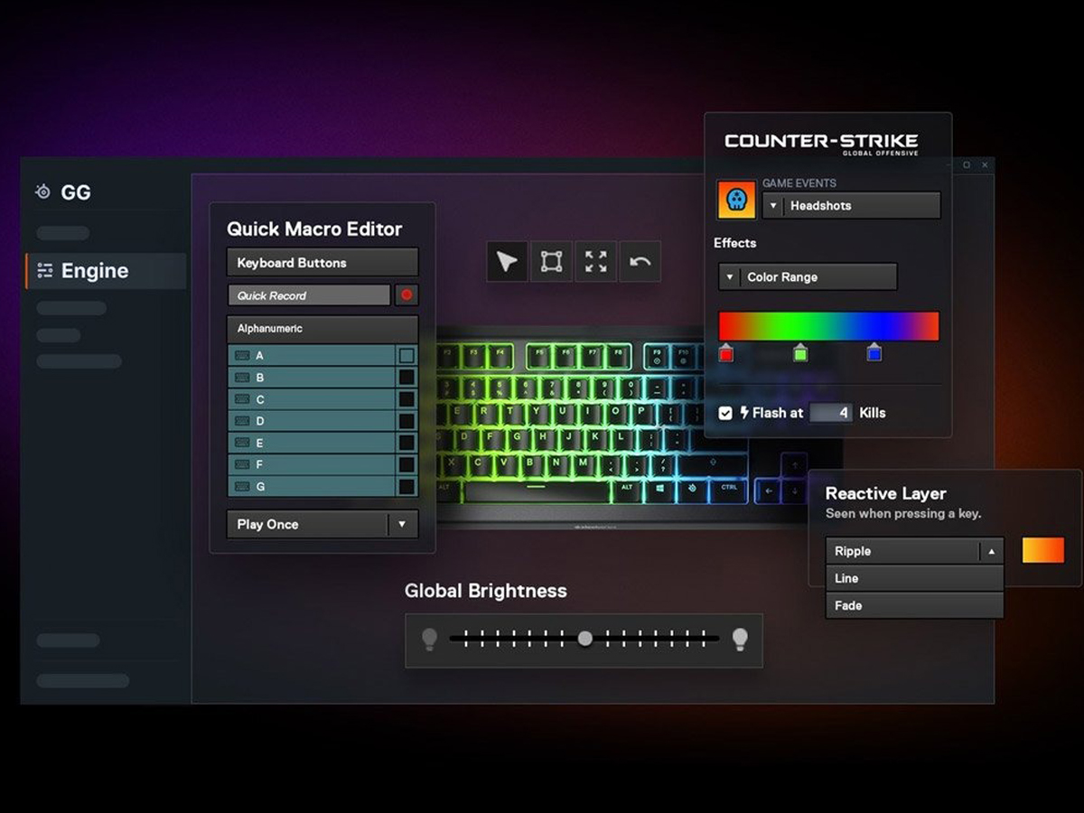Choose Fade from the Reactive Layer list
The image size is (1084, 813).
tap(914, 605)
